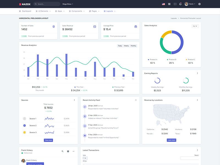
Task: Open Earning Reports three-dot menu
Action: (197, 73)
